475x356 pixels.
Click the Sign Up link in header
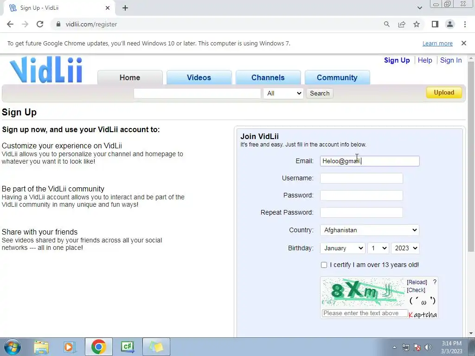tap(397, 60)
